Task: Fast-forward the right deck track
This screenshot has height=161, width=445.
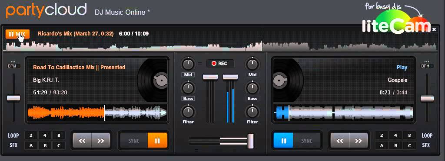Action: pos(359,140)
